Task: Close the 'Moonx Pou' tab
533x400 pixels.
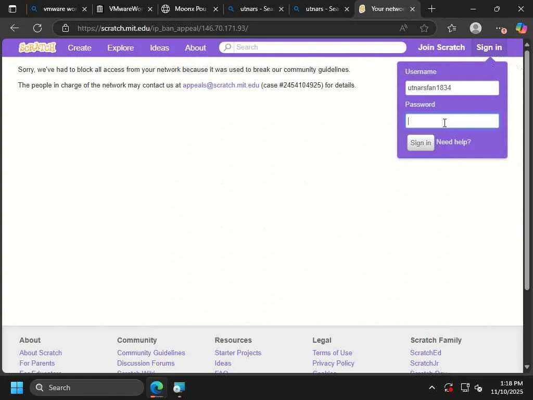Action: 216,9
